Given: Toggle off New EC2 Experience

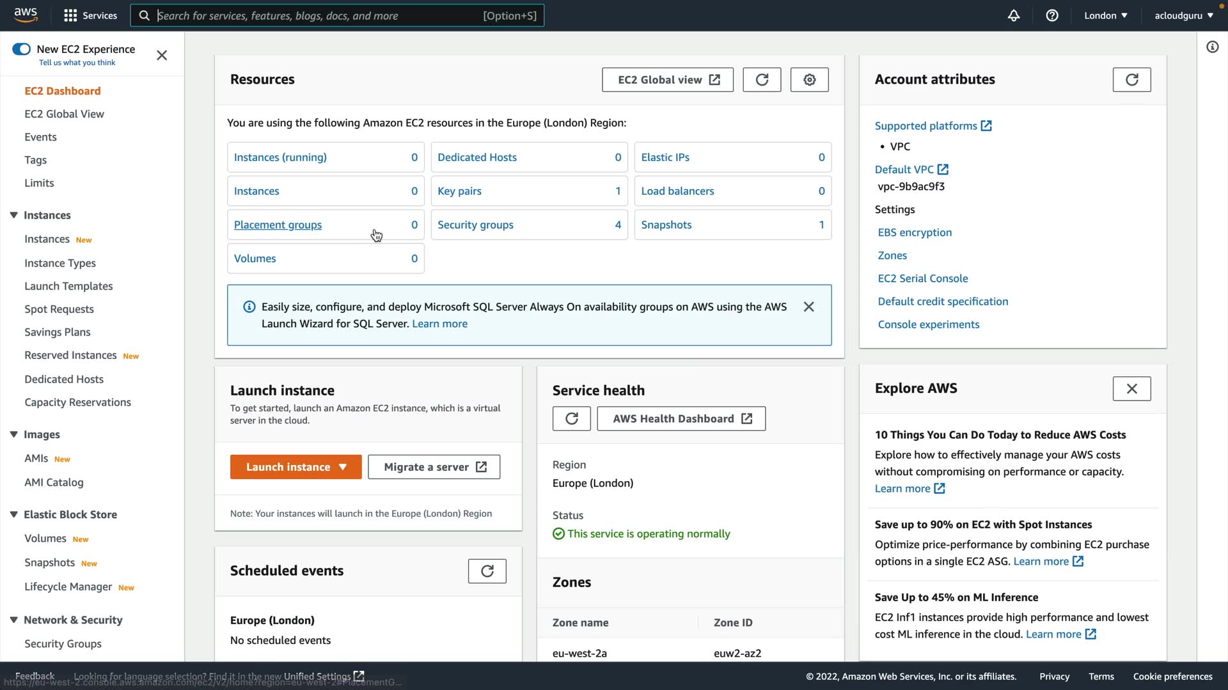Looking at the screenshot, I should click(x=21, y=49).
